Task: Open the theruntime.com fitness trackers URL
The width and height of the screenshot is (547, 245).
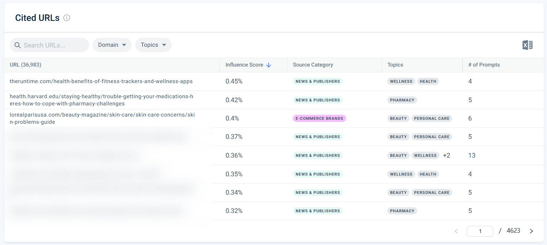Action: click(x=101, y=81)
